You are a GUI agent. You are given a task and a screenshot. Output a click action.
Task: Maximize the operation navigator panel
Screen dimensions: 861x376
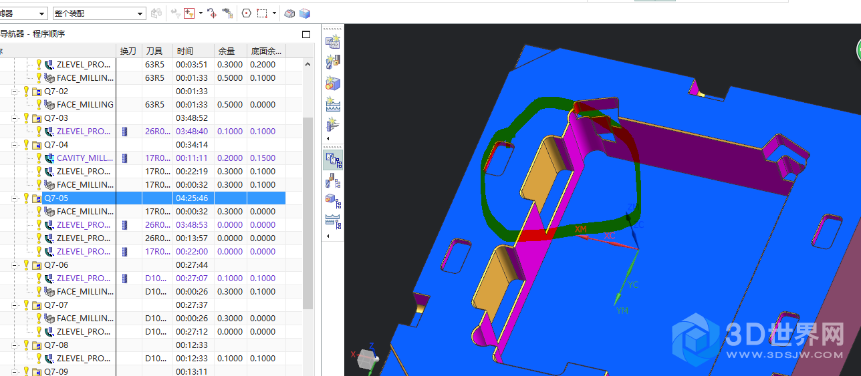[x=306, y=34]
